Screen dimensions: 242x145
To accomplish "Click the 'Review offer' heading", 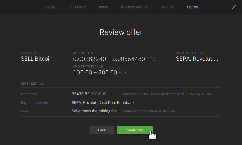I will click(121, 32).
